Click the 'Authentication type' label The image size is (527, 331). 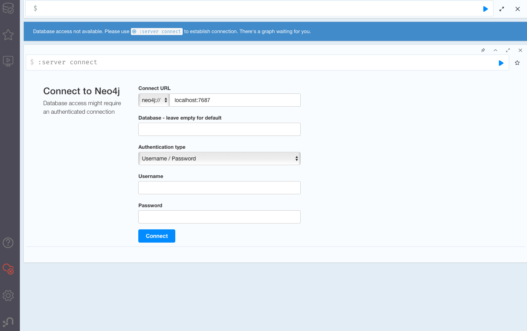point(162,147)
